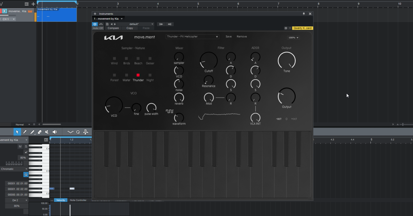Click the plugin settings gear icon
Screen dimensions: 413x216
click(286, 28)
